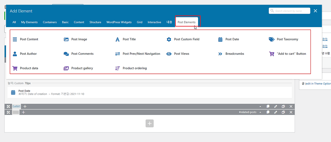
Task: Switch to the All tab
Action: (14, 22)
